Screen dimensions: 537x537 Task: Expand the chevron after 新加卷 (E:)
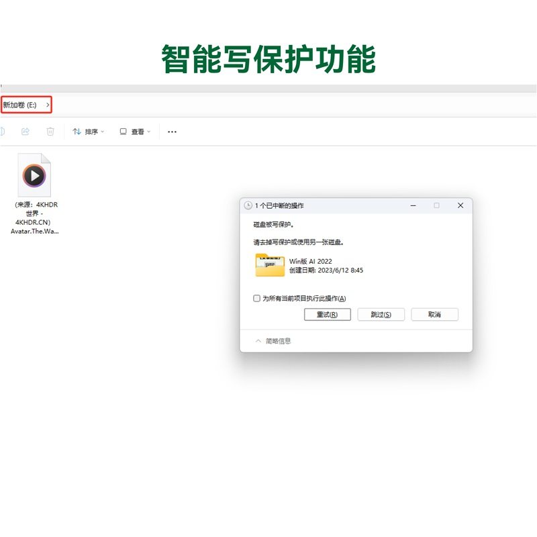[x=48, y=105]
